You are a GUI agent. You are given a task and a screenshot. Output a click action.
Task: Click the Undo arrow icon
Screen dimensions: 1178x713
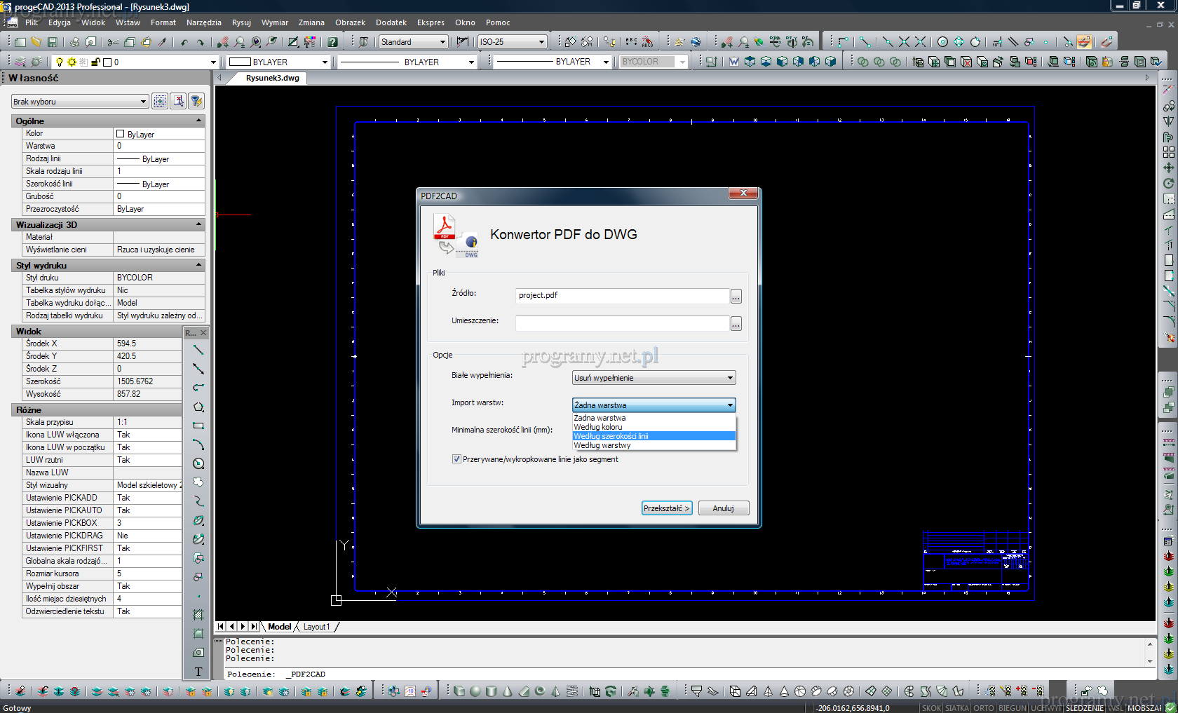184,42
